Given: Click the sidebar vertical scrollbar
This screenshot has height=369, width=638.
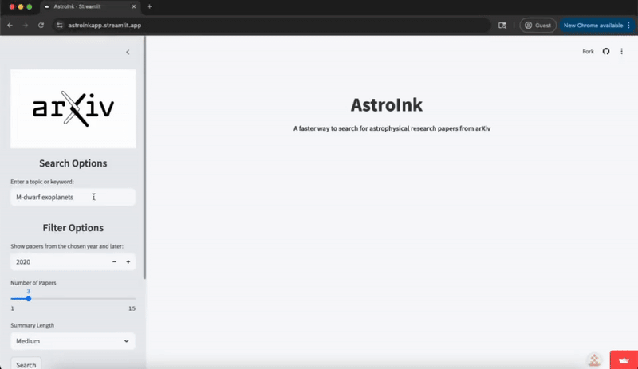Looking at the screenshot, I should coord(144,159).
